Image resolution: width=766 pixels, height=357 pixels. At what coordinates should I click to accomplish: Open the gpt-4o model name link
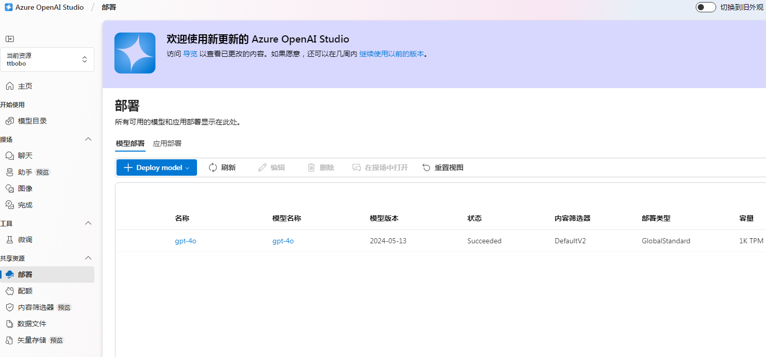[x=283, y=241]
